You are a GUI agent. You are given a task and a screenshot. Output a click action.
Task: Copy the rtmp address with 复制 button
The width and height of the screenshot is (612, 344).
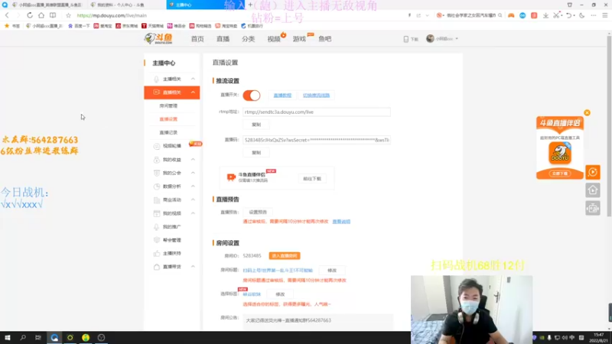pos(256,125)
